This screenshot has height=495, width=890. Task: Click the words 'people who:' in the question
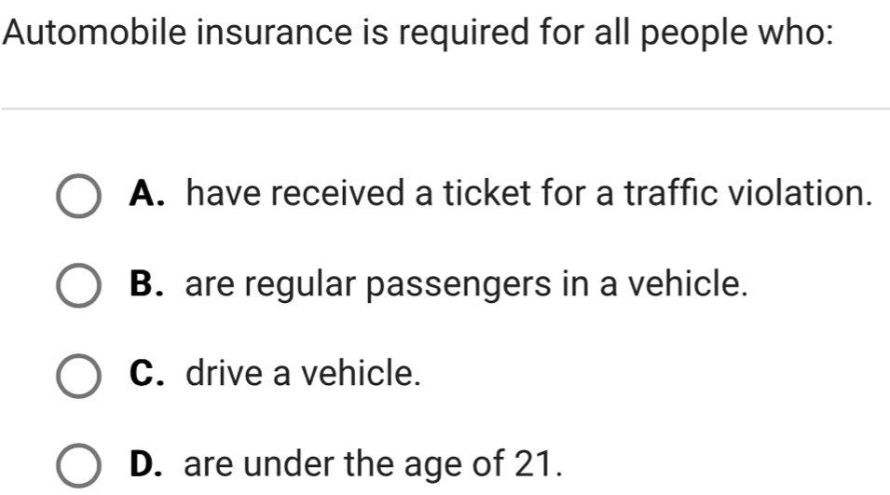pyautogui.click(x=737, y=33)
